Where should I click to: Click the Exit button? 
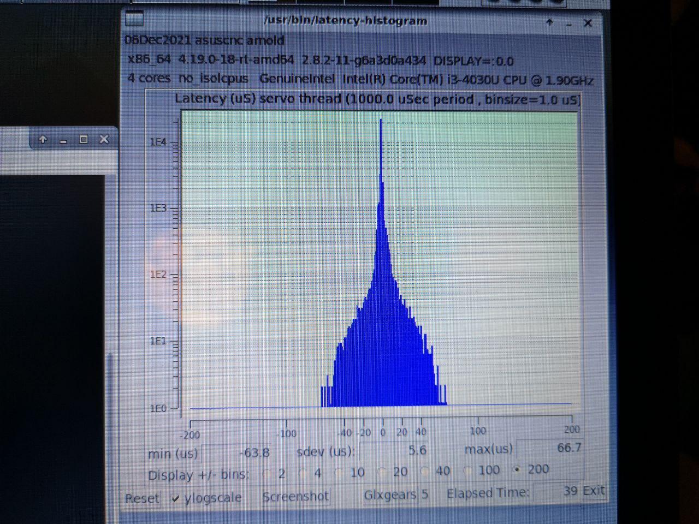(x=593, y=490)
